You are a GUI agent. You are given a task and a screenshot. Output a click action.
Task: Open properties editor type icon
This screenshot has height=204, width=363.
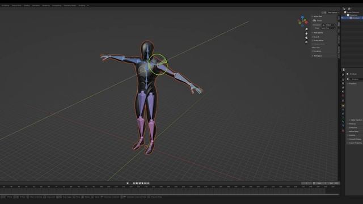344,70
